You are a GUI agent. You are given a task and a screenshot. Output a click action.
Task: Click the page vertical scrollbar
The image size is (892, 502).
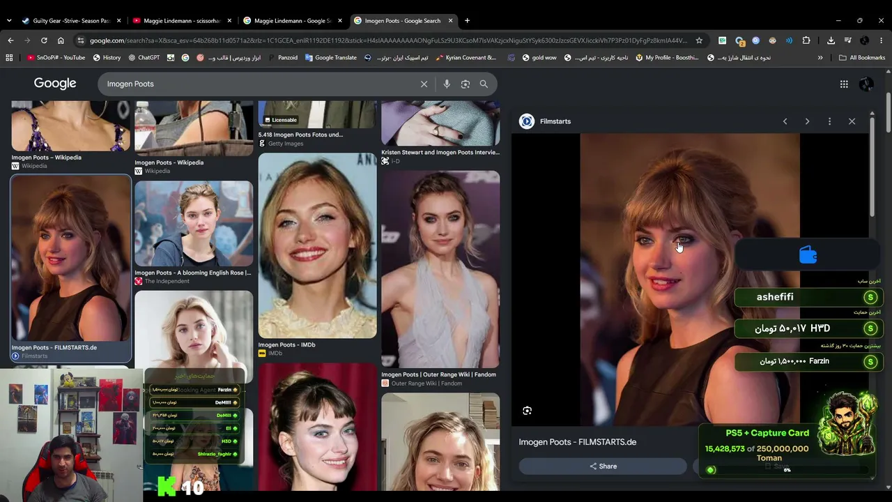click(888, 112)
